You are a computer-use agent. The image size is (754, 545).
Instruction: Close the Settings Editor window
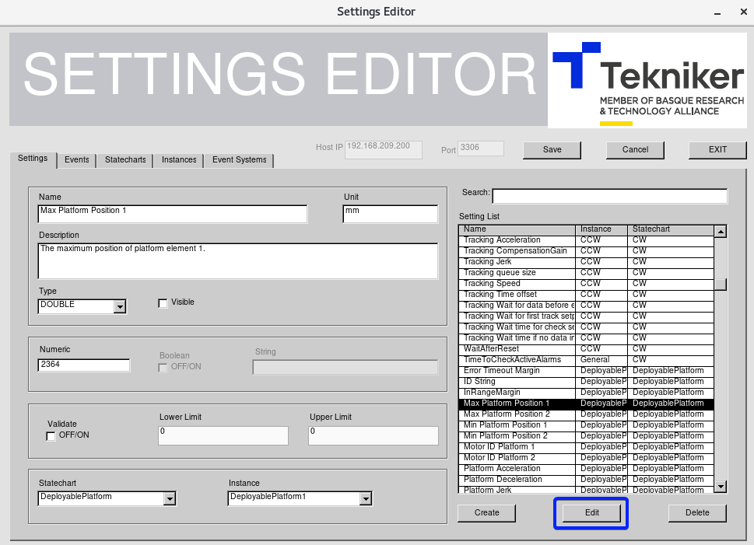point(743,12)
